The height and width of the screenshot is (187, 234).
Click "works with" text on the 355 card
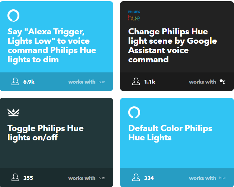pos(82,178)
